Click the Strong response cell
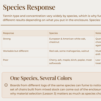Screen dimensions: 101x101 click(x=25, y=42)
